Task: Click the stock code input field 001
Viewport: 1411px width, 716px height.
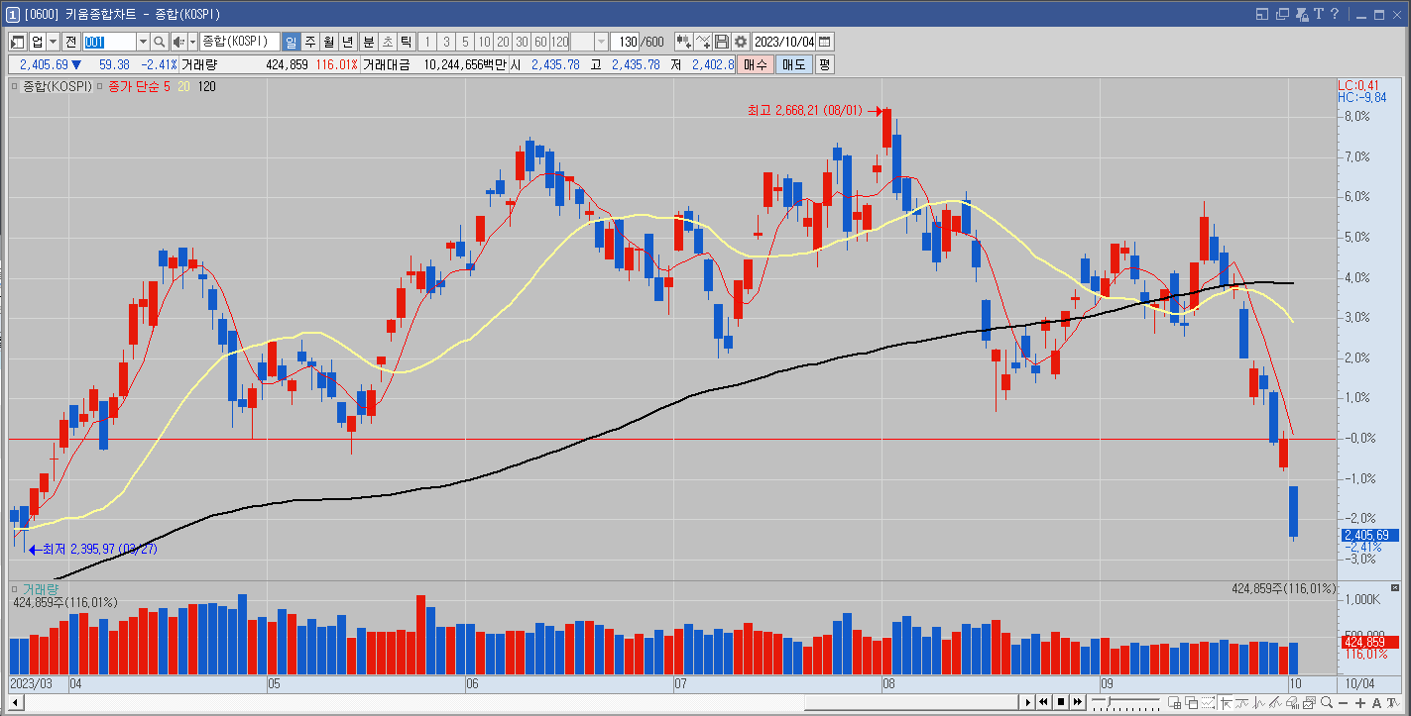Action: (109, 42)
